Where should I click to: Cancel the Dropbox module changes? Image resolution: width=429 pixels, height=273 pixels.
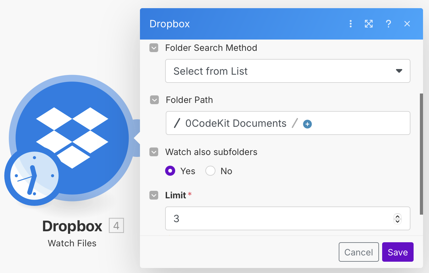[359, 252]
